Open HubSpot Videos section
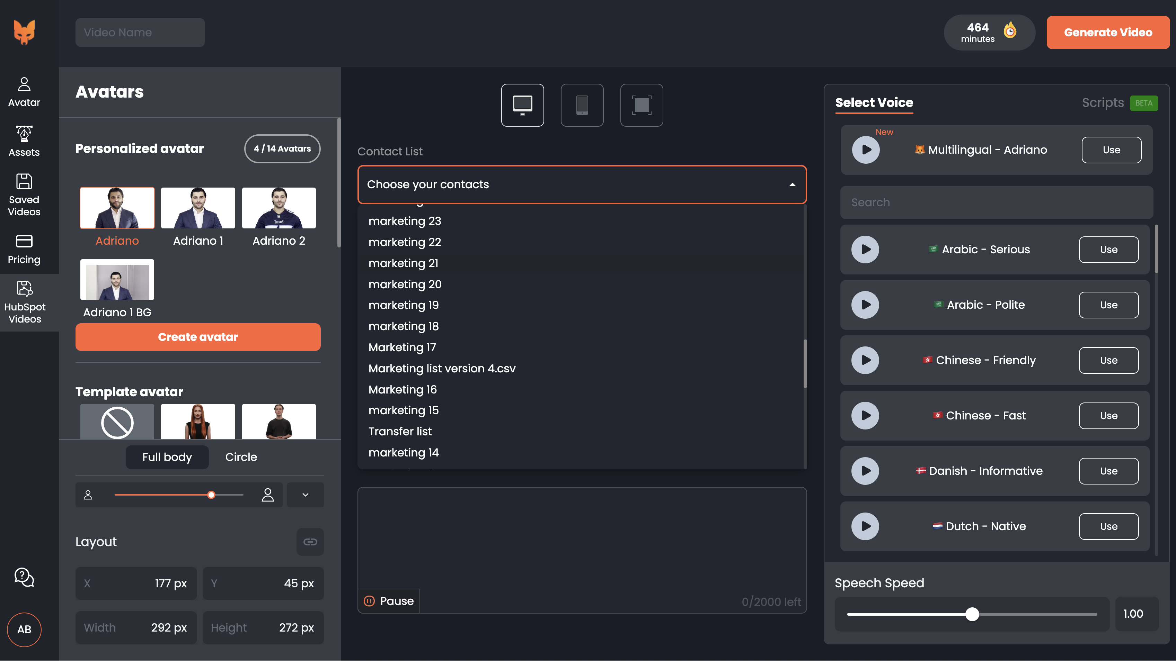 (x=25, y=302)
